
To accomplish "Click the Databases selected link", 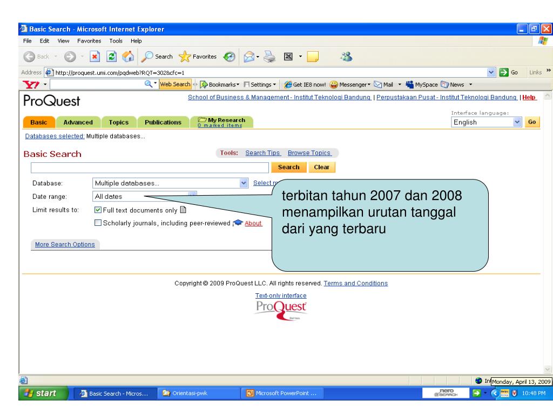I will [x=55, y=136].
